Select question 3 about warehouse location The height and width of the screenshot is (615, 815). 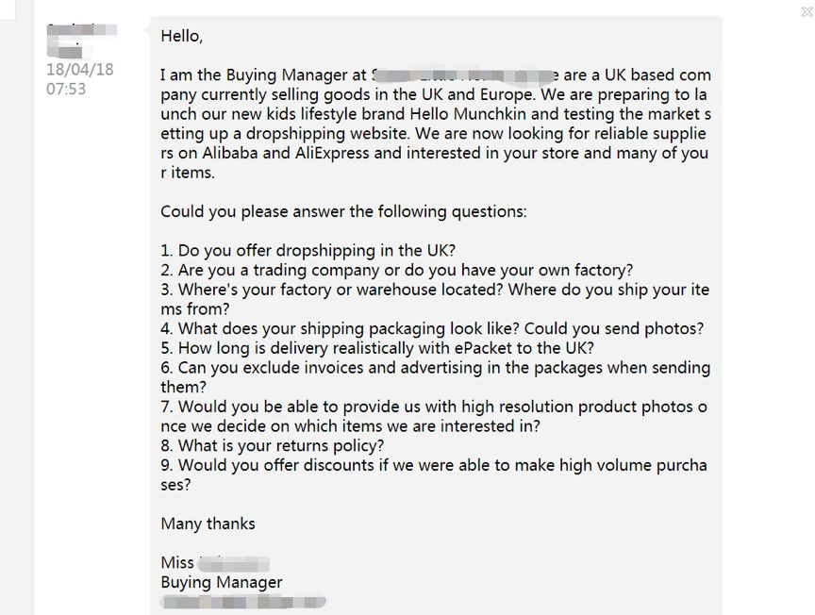click(435, 299)
